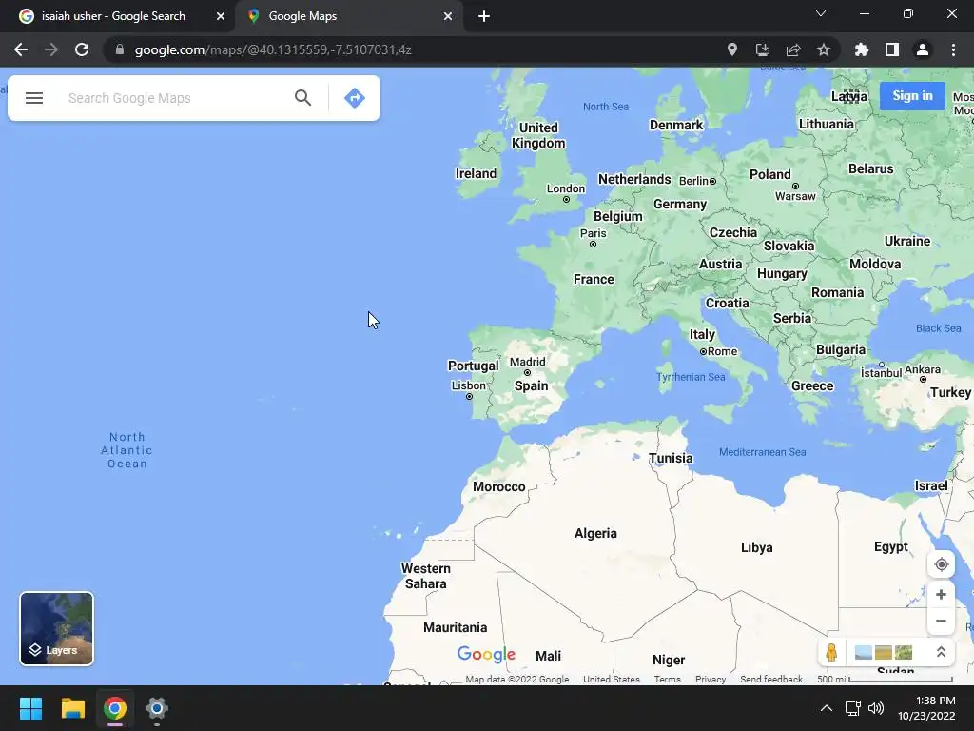
Task: Click the location permission pin icon
Action: pyautogui.click(x=732, y=49)
